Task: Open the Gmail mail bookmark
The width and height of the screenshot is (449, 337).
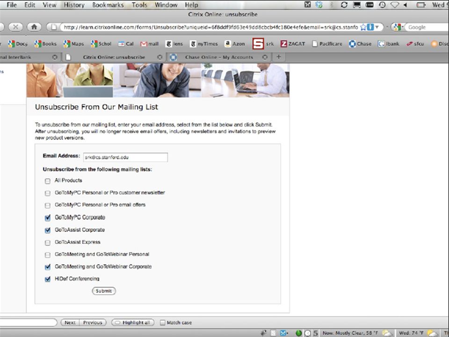Action: [149, 44]
